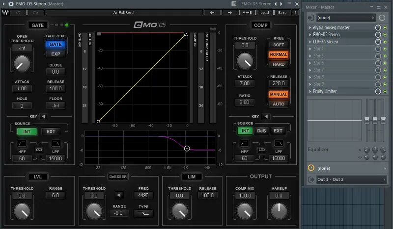The width and height of the screenshot is (393, 229).
Task: Click the Comp Mix knob
Action: (x=245, y=211)
